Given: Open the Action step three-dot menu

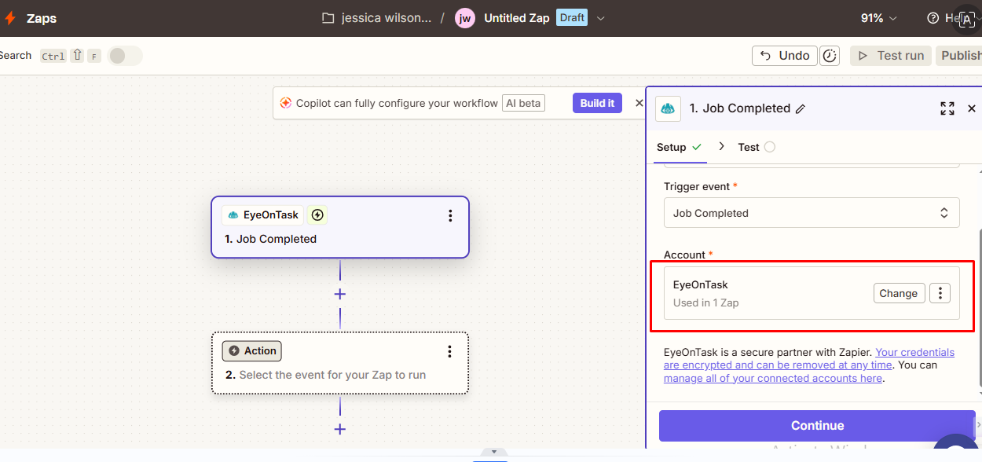Looking at the screenshot, I should point(449,351).
